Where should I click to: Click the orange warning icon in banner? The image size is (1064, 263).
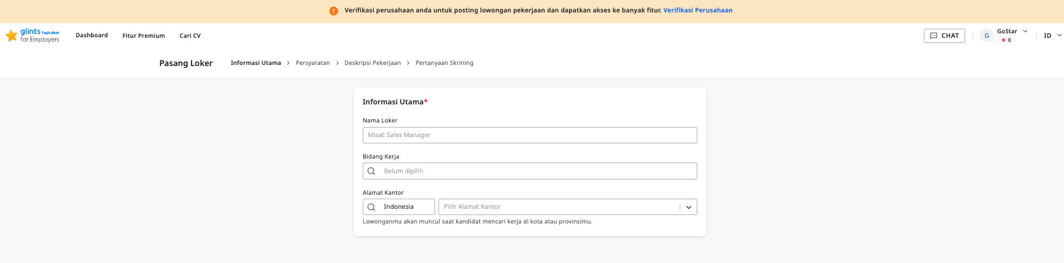[334, 11]
